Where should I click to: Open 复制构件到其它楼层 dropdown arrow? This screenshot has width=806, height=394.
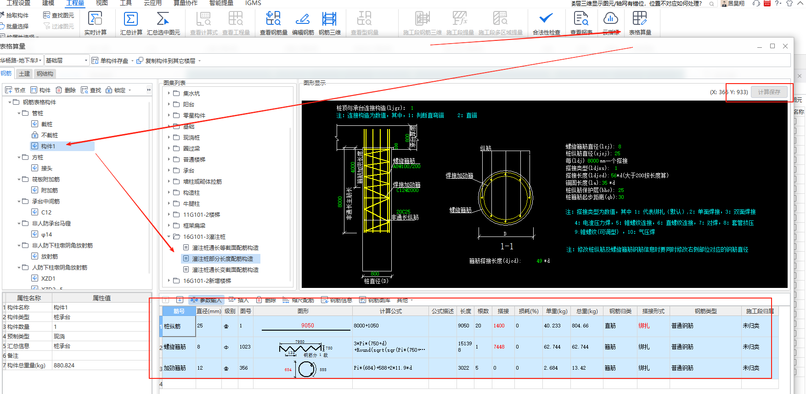199,61
